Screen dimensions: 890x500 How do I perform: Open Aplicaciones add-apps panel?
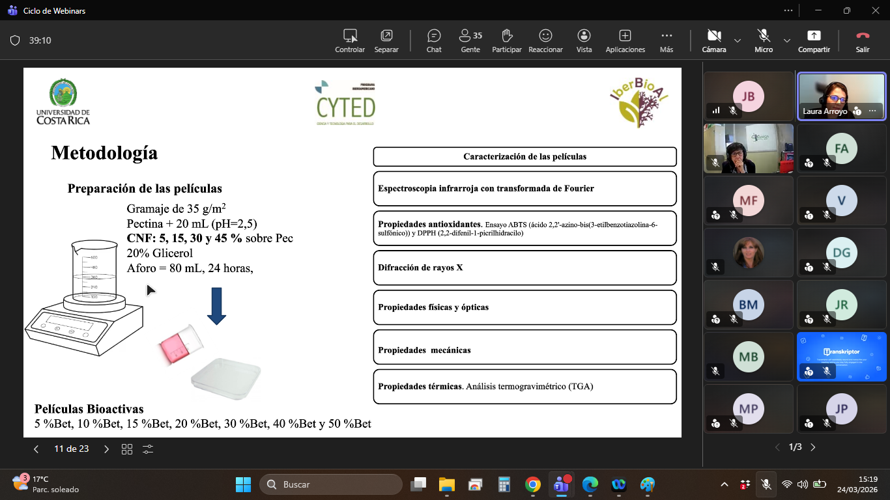pos(625,40)
